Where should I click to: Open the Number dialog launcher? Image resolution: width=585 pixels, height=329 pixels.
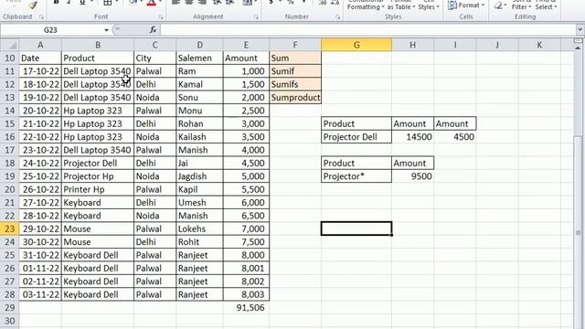point(337,16)
